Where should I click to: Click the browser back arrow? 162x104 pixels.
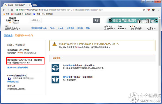pyautogui.click(x=4, y=10)
